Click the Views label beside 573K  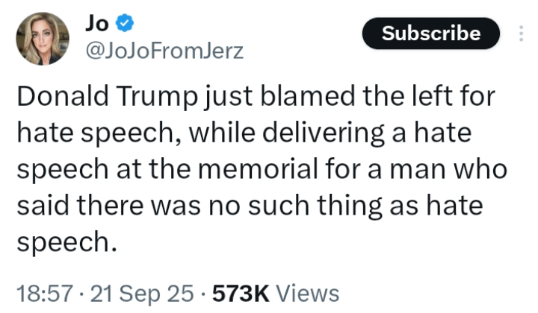click(308, 294)
